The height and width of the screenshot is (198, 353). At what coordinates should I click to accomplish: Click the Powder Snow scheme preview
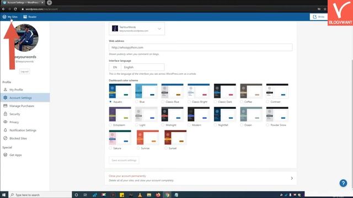277,114
